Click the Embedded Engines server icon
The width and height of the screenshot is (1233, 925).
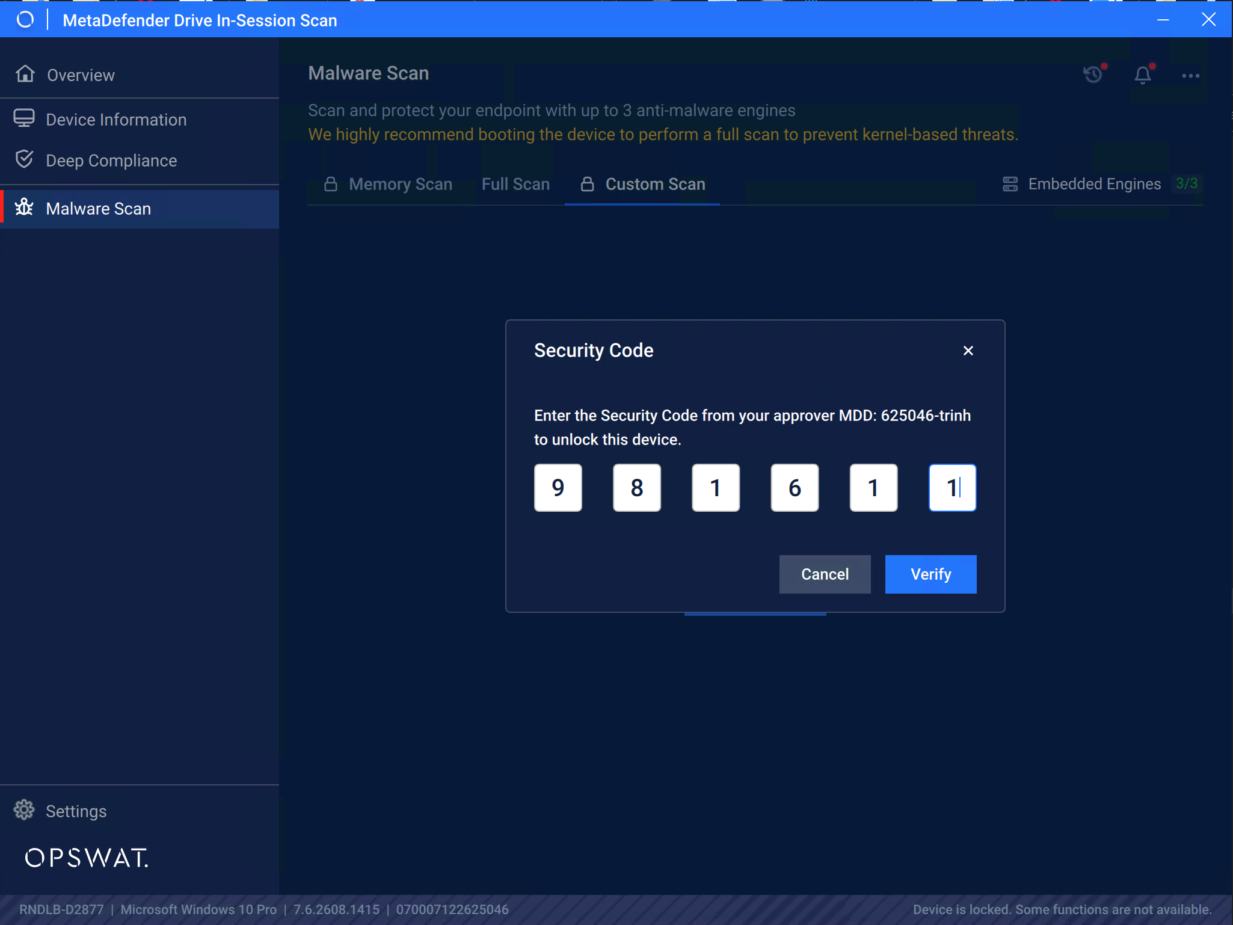[x=1010, y=184]
